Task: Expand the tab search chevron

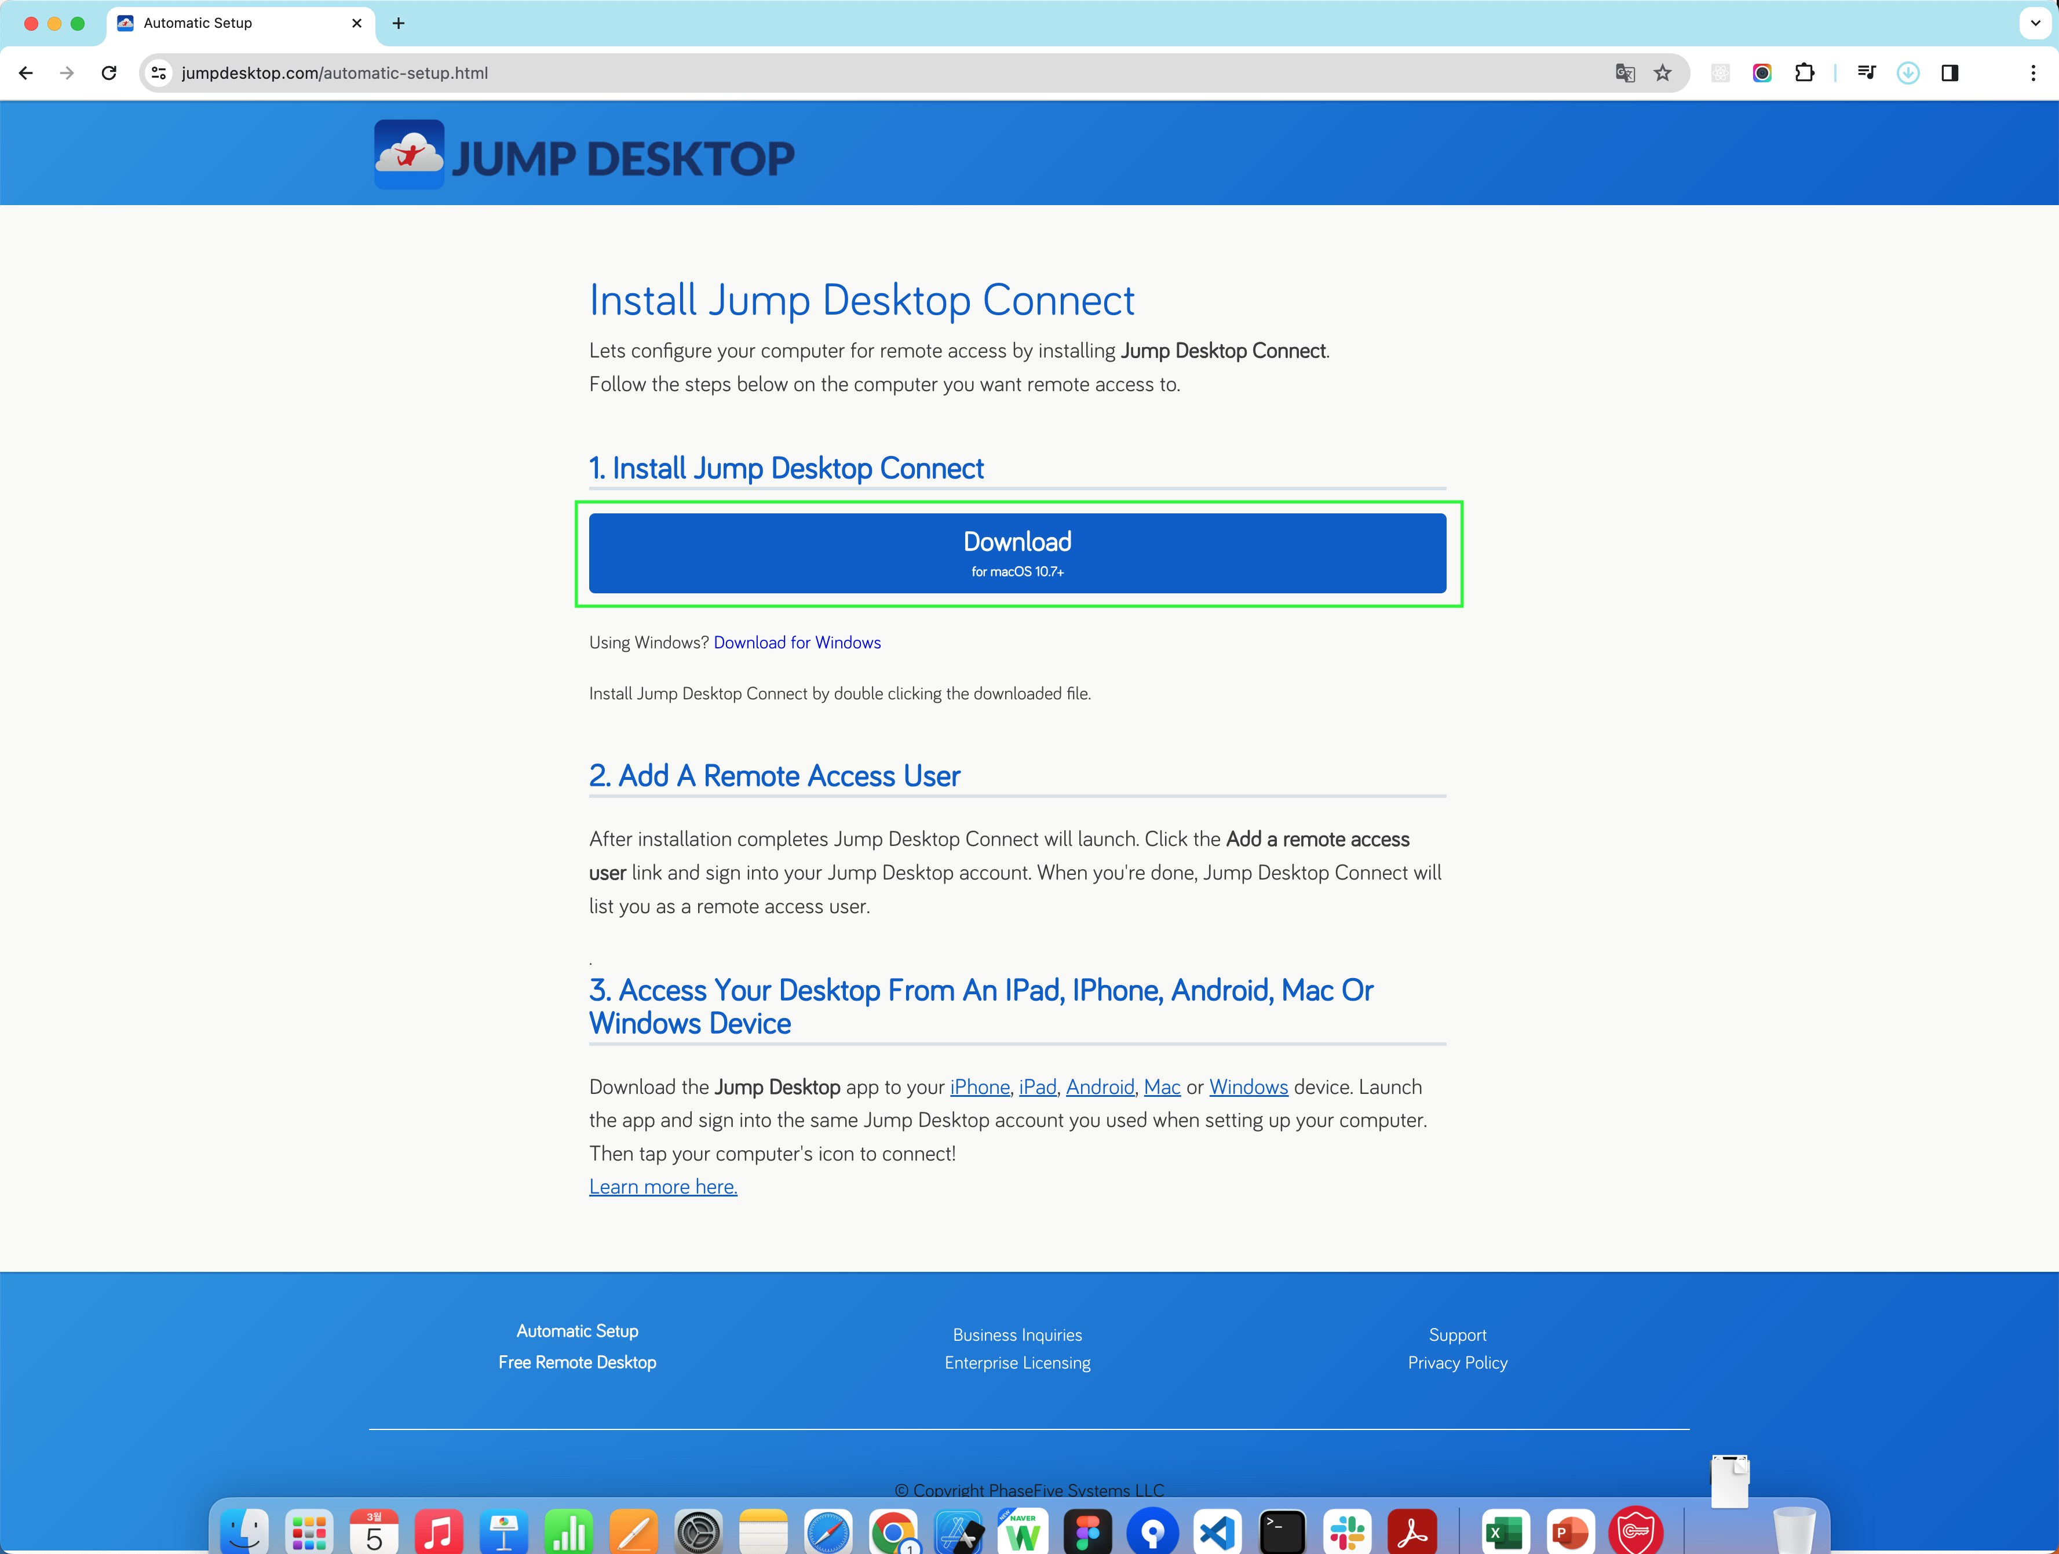Action: click(2035, 23)
